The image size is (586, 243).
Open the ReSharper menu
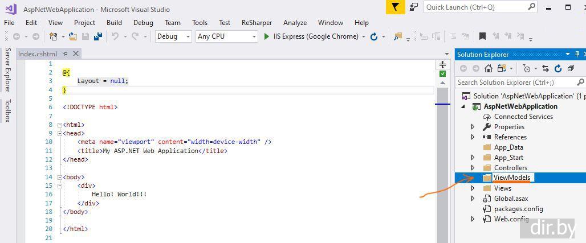257,23
